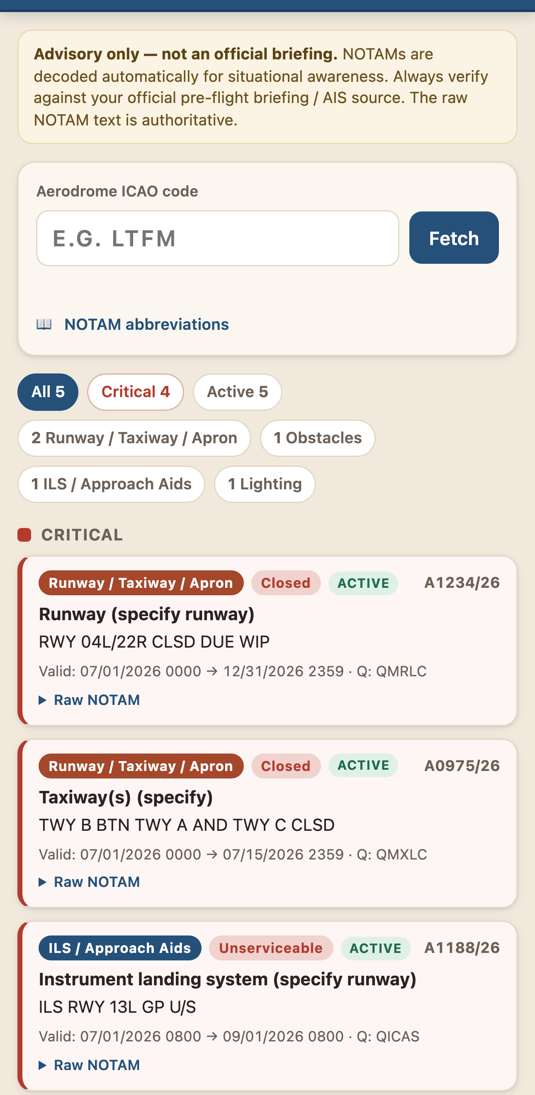This screenshot has height=1095, width=535.
Task: Click the Runway / Taxiway / Apron tag on A0975/26
Action: pos(141,766)
